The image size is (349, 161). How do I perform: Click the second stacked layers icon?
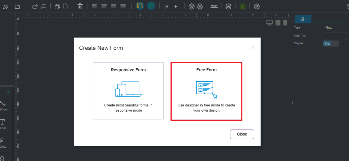point(200,7)
